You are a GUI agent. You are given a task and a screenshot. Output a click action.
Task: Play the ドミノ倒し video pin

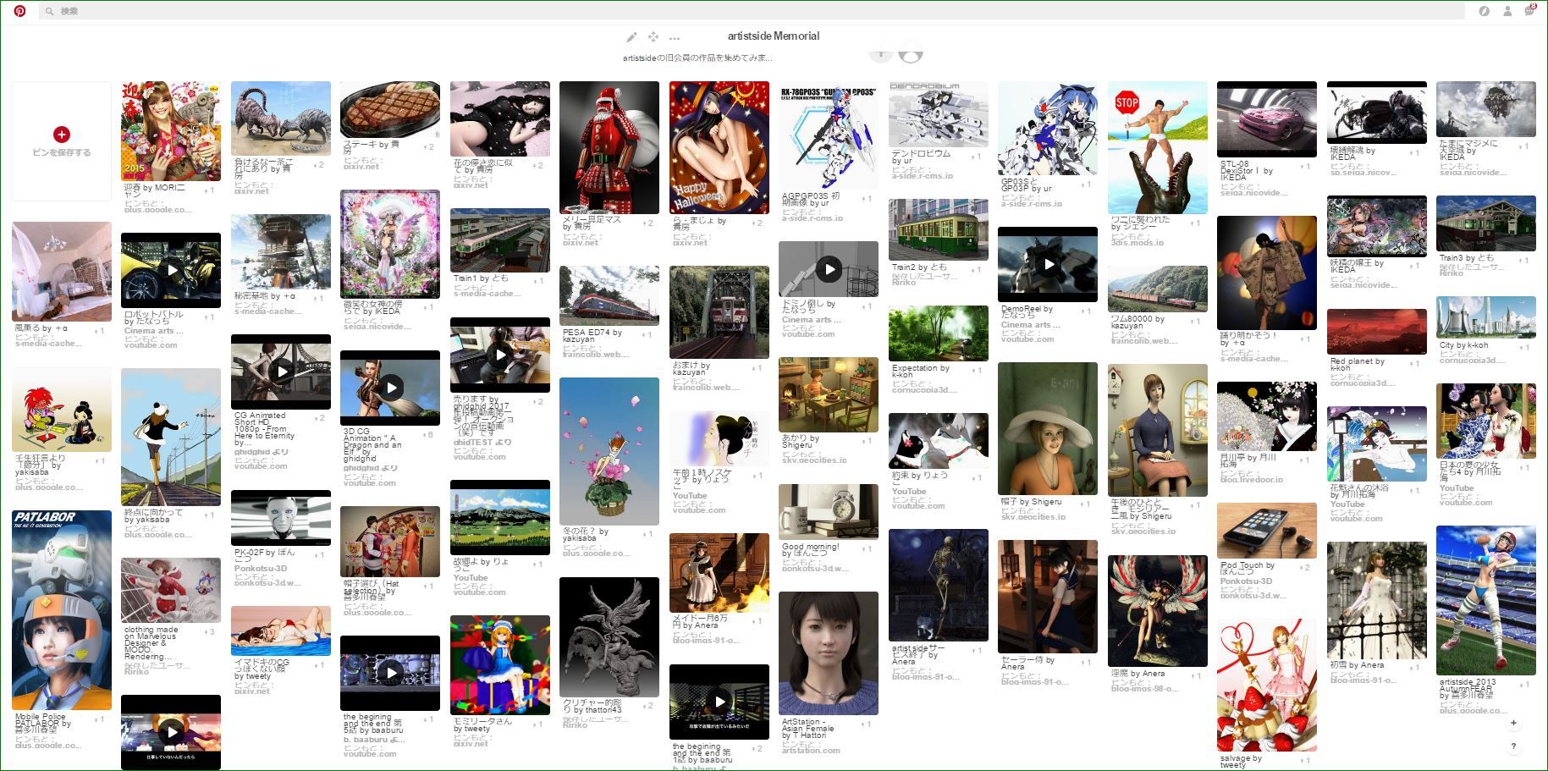[x=829, y=269]
